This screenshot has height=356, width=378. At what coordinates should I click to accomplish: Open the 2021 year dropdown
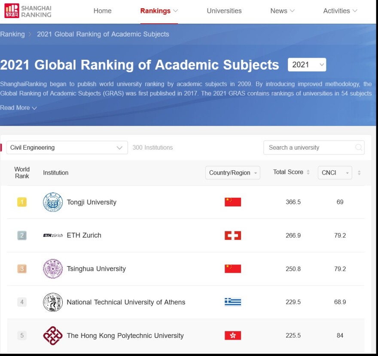pyautogui.click(x=307, y=65)
